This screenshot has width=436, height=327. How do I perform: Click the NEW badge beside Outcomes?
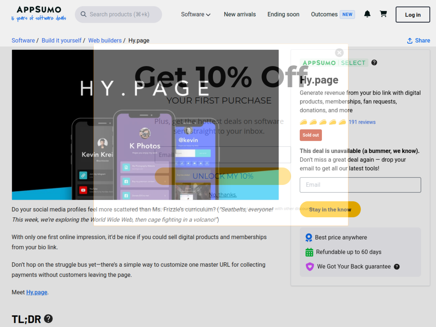(x=347, y=14)
